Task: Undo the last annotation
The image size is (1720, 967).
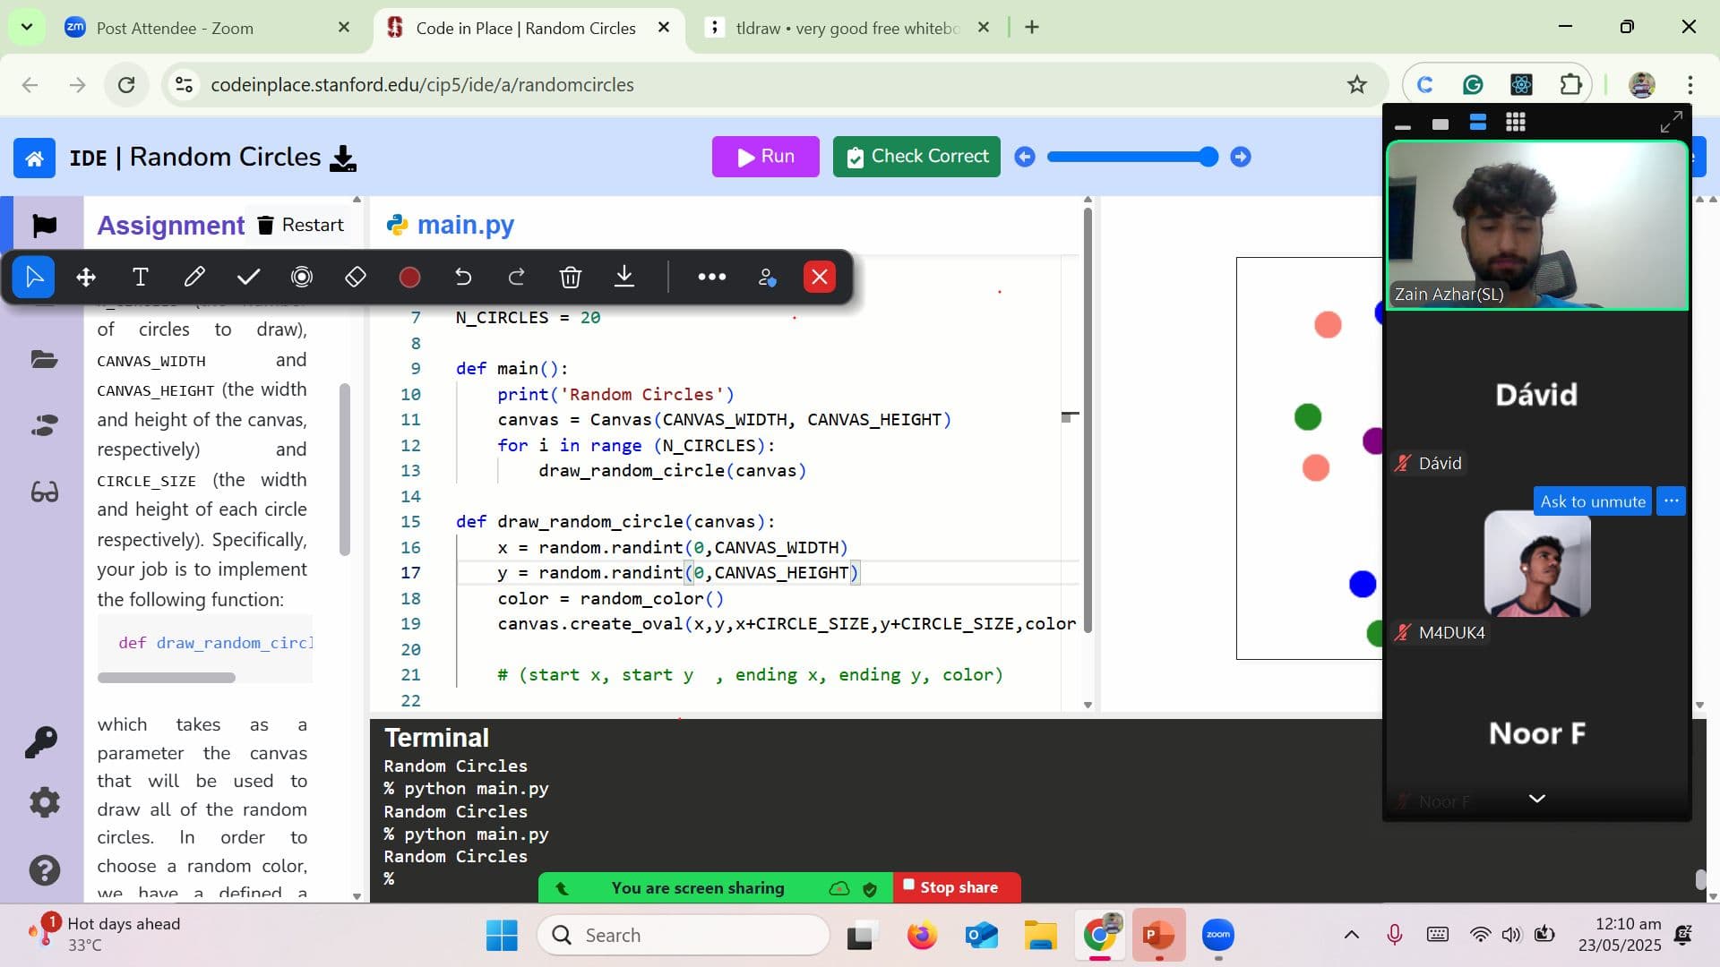Action: pos(463,277)
